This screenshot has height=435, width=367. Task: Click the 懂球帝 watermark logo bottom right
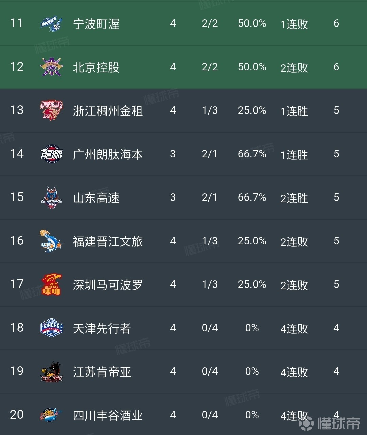331,422
